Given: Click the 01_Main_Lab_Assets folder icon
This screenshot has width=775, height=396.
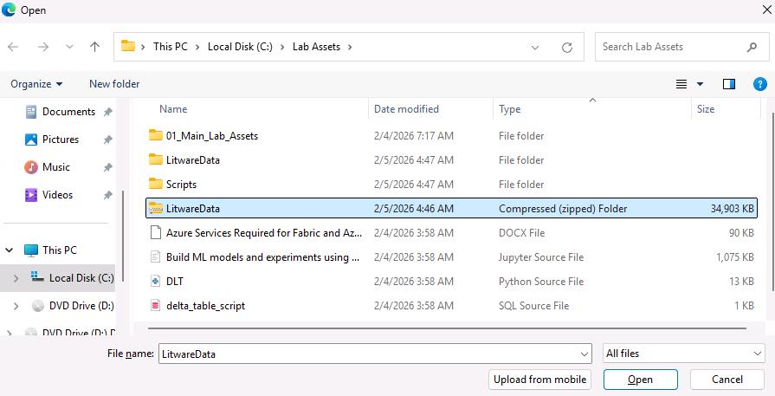Looking at the screenshot, I should [156, 135].
